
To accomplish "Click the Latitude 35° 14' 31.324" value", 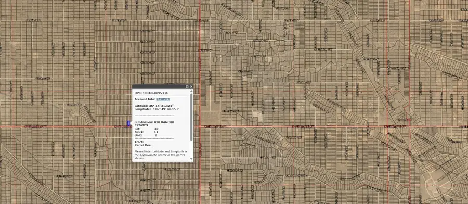I will (x=161, y=106).
